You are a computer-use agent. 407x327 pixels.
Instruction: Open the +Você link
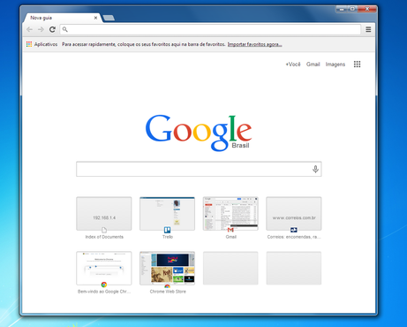pyautogui.click(x=293, y=65)
